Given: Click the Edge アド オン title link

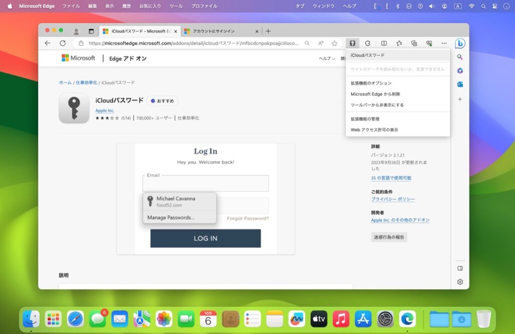Looking at the screenshot, I should point(128,58).
